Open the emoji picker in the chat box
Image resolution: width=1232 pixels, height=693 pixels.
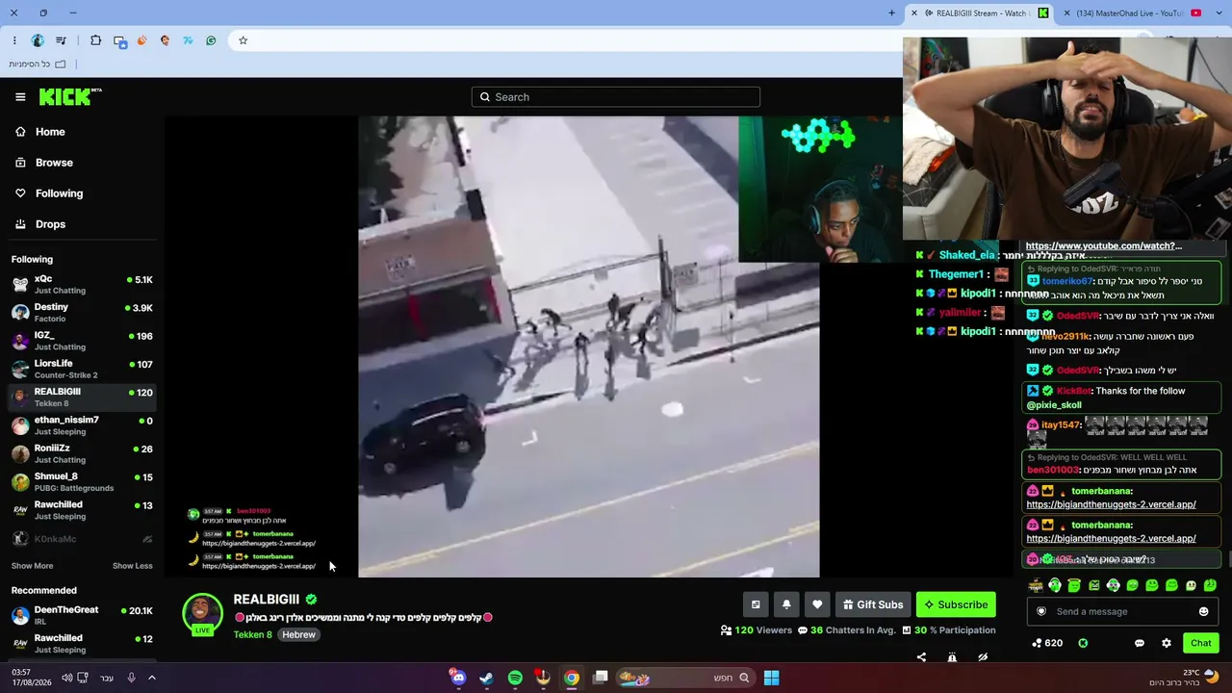(1203, 611)
